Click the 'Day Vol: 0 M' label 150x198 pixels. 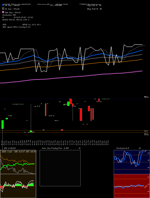point(94,9)
